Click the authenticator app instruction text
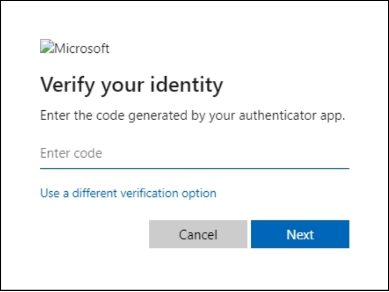Viewport: 389px width, 292px height. coord(193,116)
